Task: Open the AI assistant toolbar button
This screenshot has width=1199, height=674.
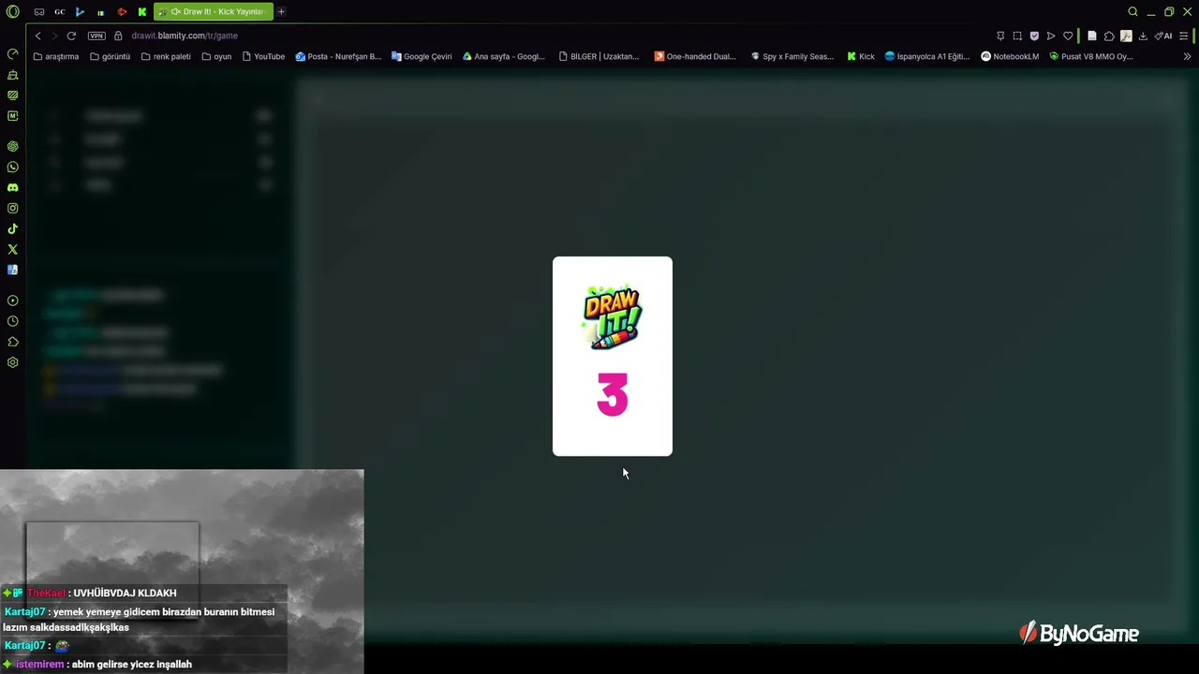Action: pyautogui.click(x=1163, y=36)
